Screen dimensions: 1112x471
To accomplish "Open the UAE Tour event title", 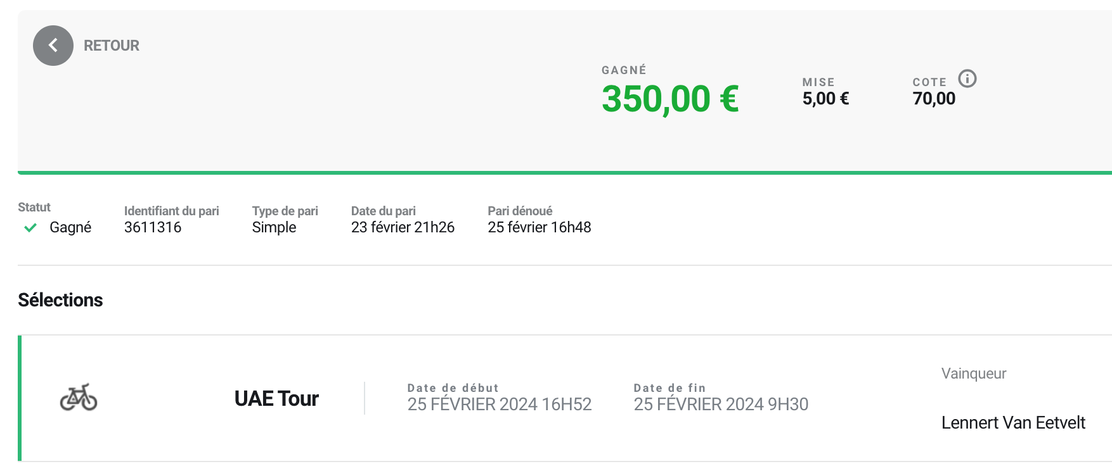I will click(x=276, y=399).
